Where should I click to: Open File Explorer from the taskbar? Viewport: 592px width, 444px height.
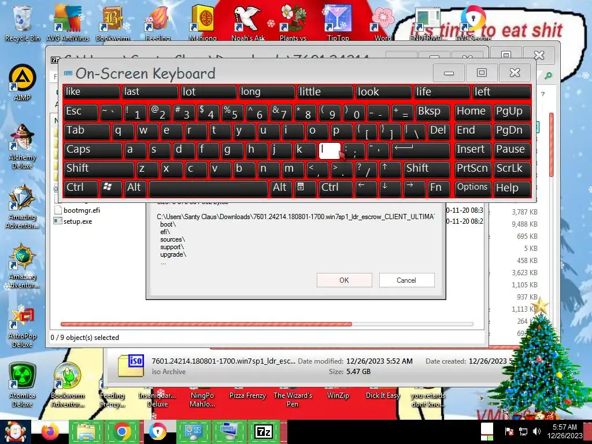86,431
